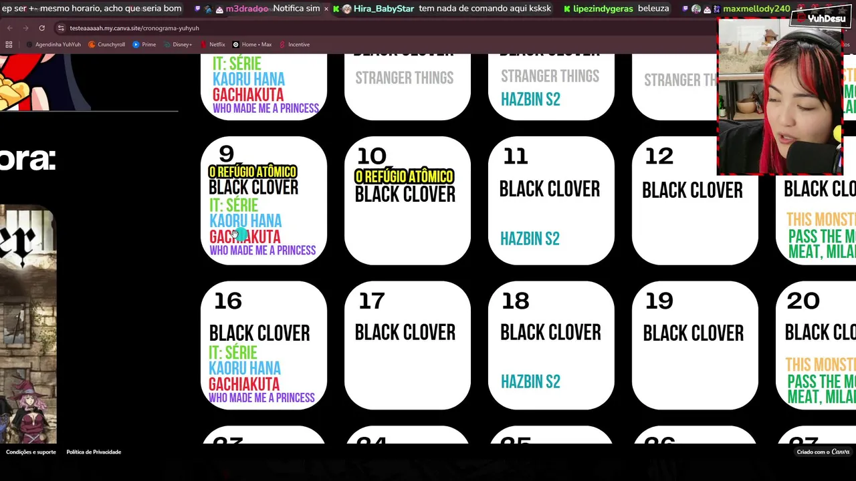Screen dimensions: 856x481
Task: Click Who Made Me a Princess, day 16
Action: tap(261, 398)
